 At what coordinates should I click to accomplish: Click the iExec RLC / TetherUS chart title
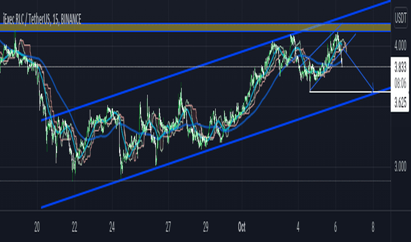[x=42, y=19]
